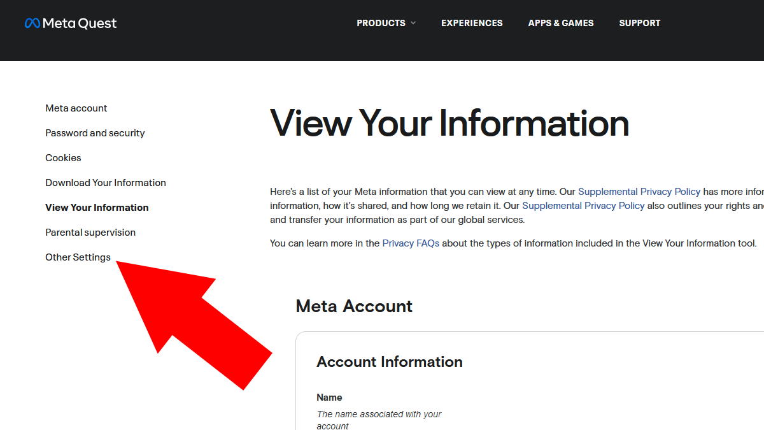
Task: Open the Products menu
Action: click(x=381, y=23)
